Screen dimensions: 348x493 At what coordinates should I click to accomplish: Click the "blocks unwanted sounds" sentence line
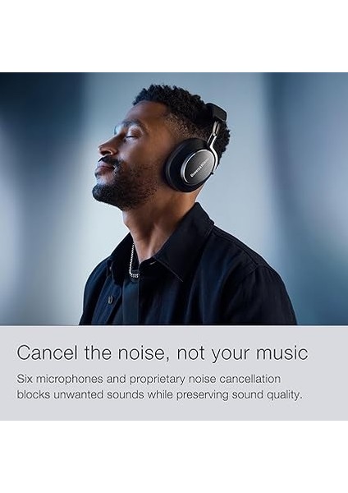click(159, 394)
